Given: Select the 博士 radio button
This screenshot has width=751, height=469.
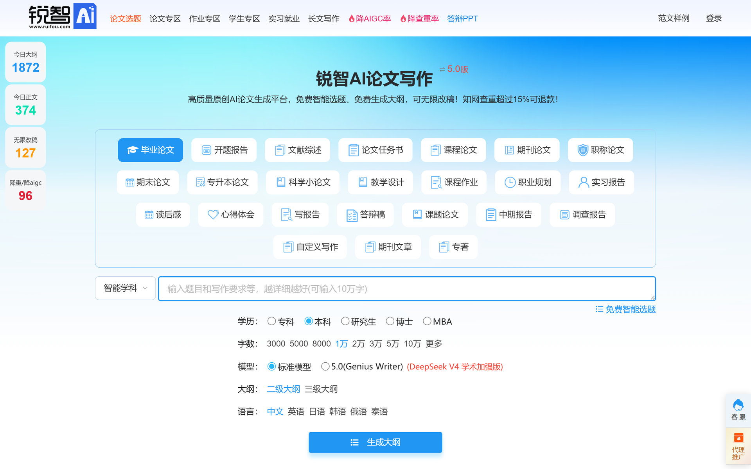Looking at the screenshot, I should tap(390, 321).
